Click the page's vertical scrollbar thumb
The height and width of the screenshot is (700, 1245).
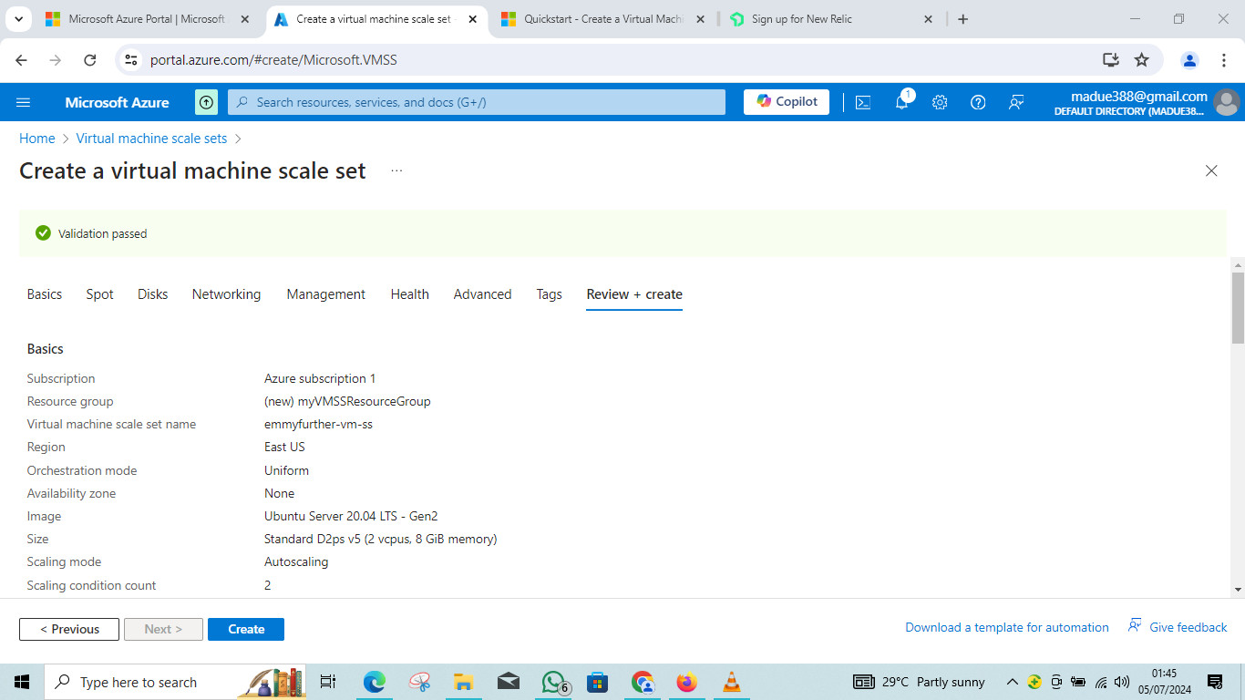point(1238,308)
